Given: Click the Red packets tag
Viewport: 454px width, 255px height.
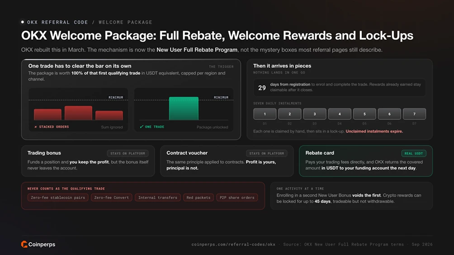Looking at the screenshot, I should (199, 198).
